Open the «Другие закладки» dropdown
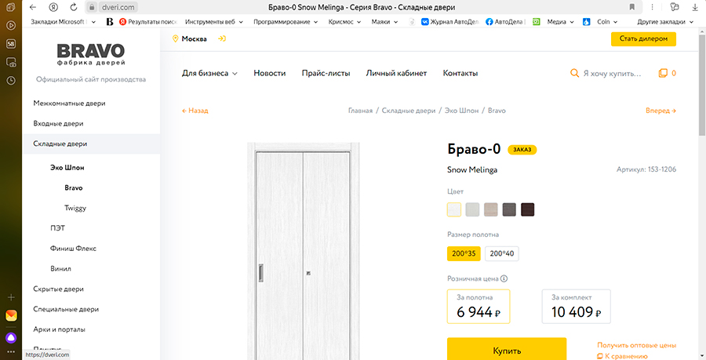 664,22
